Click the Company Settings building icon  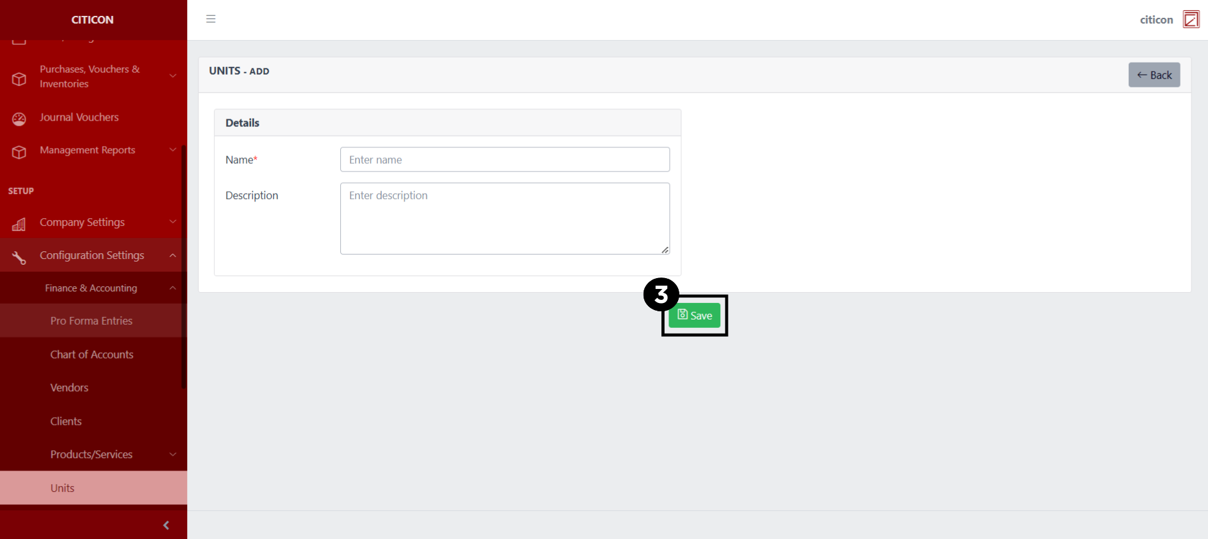[x=19, y=224]
